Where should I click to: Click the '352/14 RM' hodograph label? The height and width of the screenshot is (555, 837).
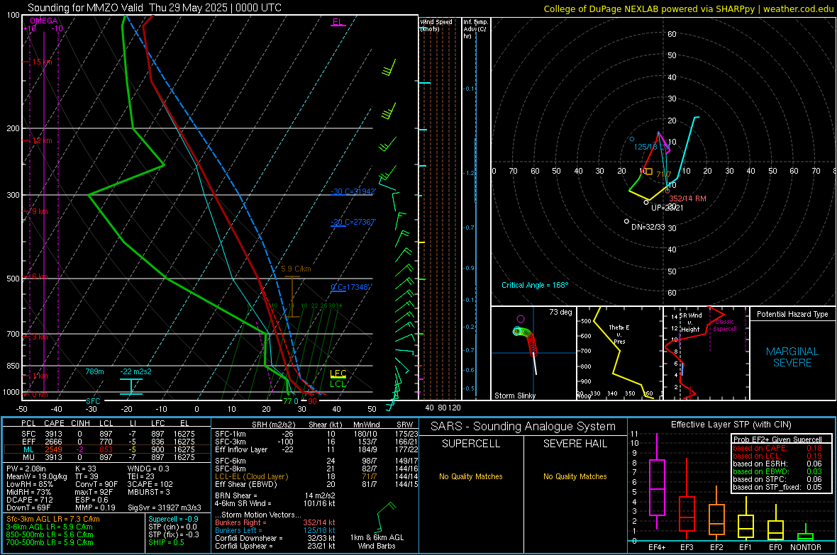tap(687, 198)
